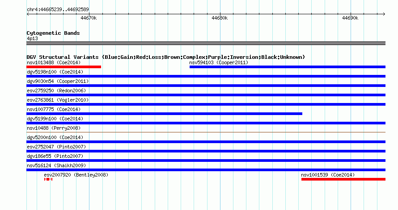Click the dgv5198n100 (Coe2014) label
This screenshot has width=398, height=210.
tap(55, 72)
